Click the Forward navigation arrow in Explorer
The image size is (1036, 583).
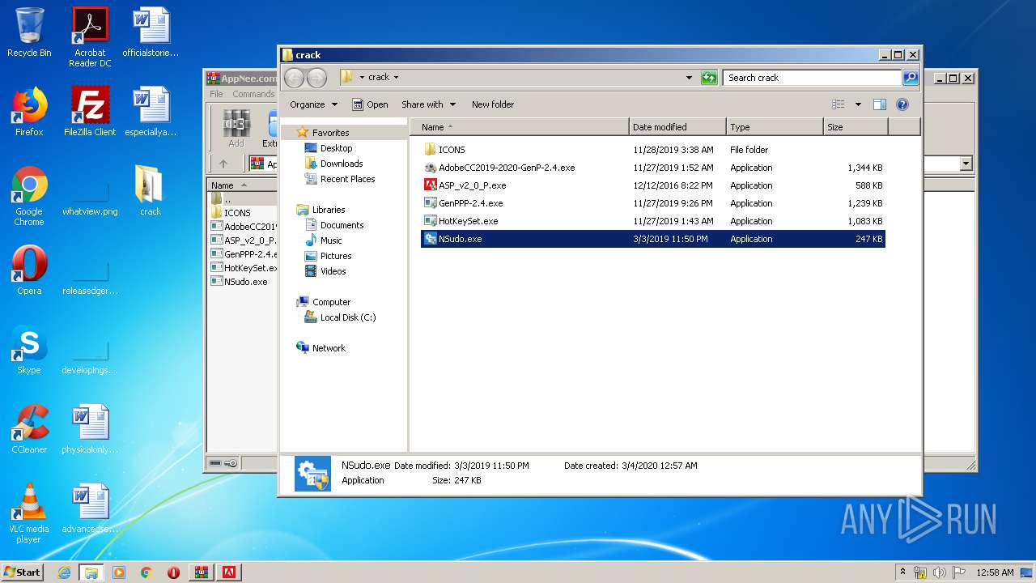pos(316,78)
